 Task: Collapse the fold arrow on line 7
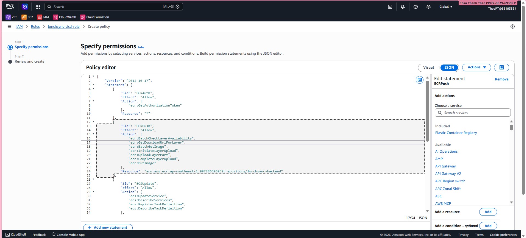tap(93, 101)
